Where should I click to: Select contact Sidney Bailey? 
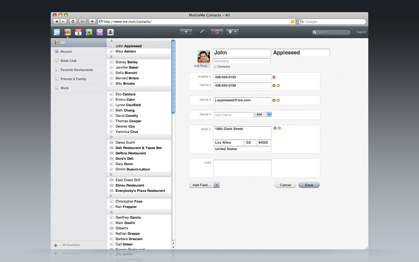[139, 62]
